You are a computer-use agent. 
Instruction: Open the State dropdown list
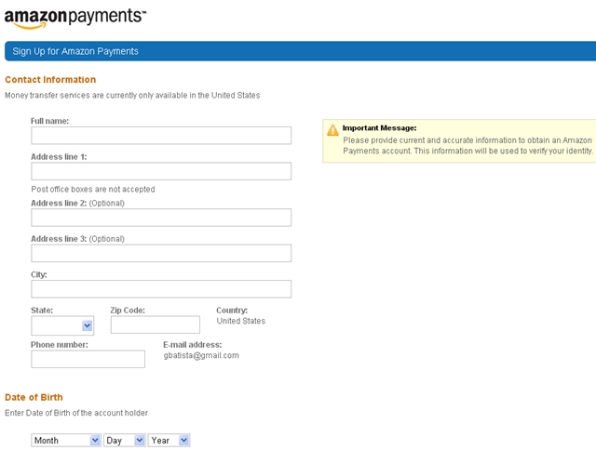(62, 325)
